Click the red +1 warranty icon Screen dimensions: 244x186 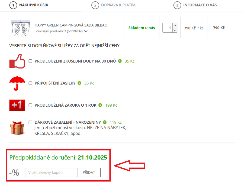[x=17, y=105]
